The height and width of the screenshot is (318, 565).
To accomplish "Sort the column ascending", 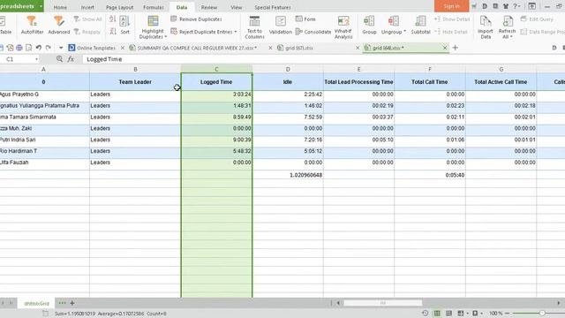I will tap(113, 19).
